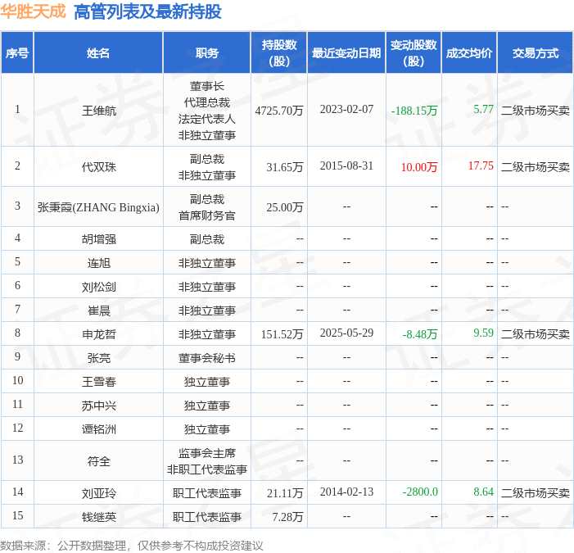This screenshot has width=574, height=553.
Task: Click the name 张秉霞(ZHANG Bingxia)
Action: [98, 207]
